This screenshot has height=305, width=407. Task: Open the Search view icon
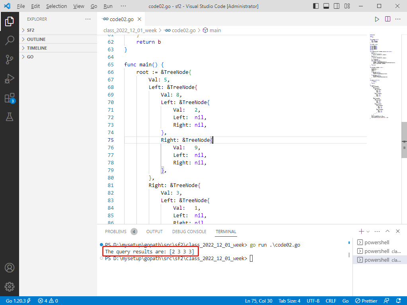pyautogui.click(x=9, y=41)
